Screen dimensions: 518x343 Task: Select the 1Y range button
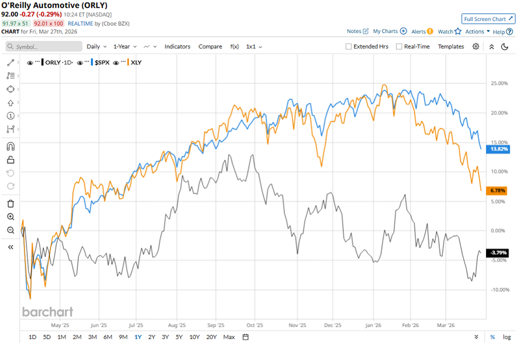point(138,337)
